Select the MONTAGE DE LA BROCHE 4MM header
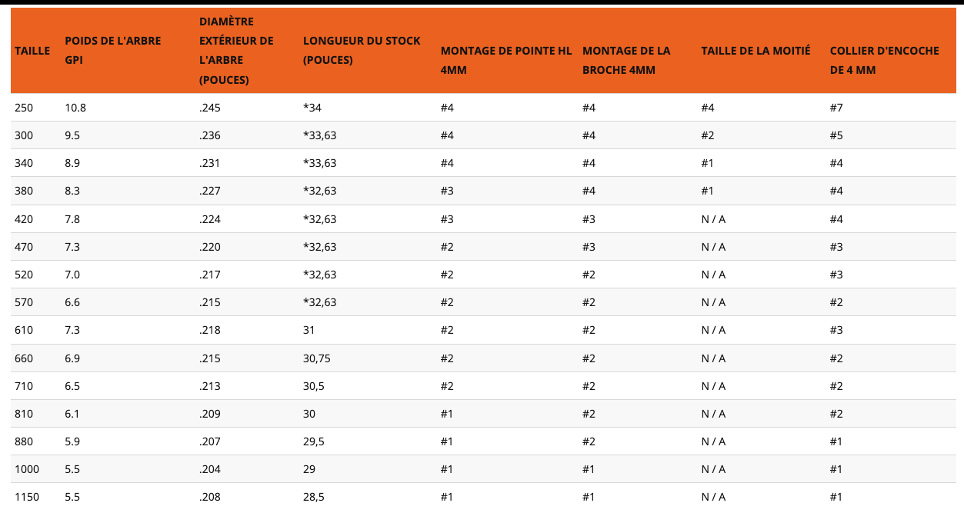 [x=626, y=60]
